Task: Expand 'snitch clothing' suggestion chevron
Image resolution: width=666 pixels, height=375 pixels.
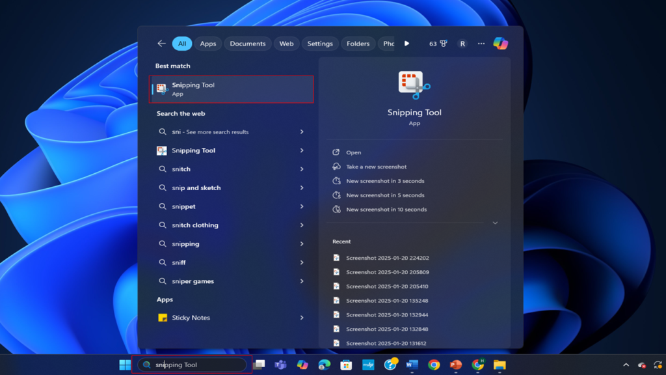Action: pos(302,225)
